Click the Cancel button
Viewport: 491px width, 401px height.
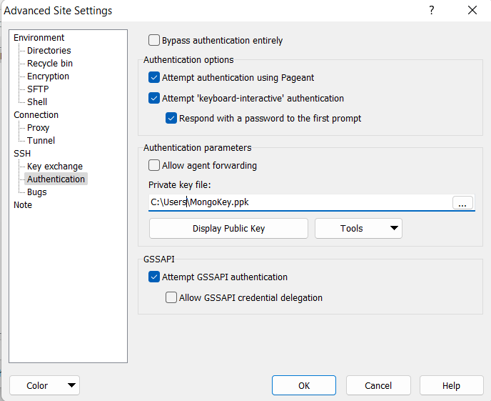click(x=378, y=385)
